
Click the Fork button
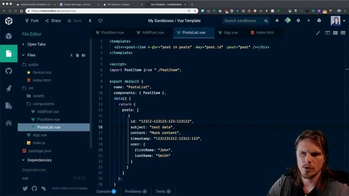point(32,21)
